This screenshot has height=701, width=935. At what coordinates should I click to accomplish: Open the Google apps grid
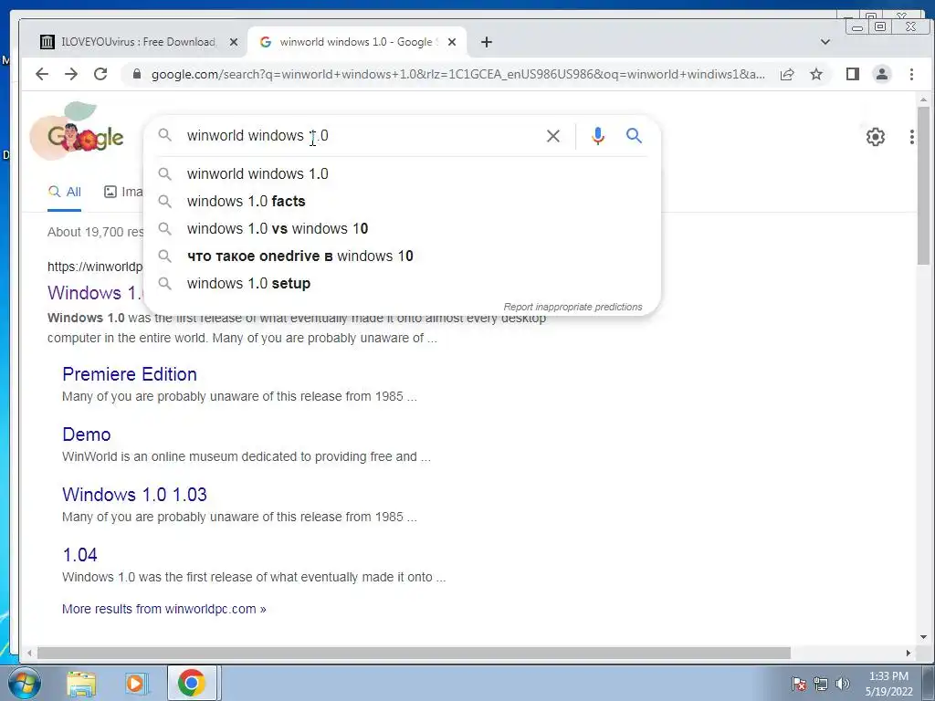(912, 137)
